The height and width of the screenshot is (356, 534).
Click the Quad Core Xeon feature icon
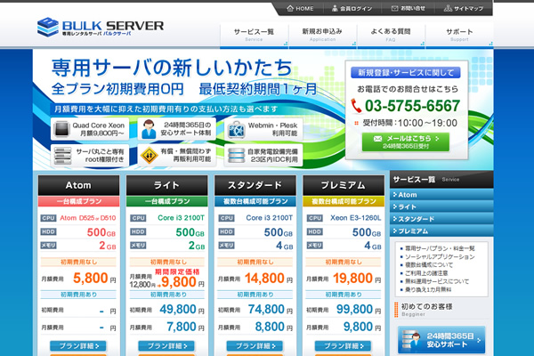point(61,129)
